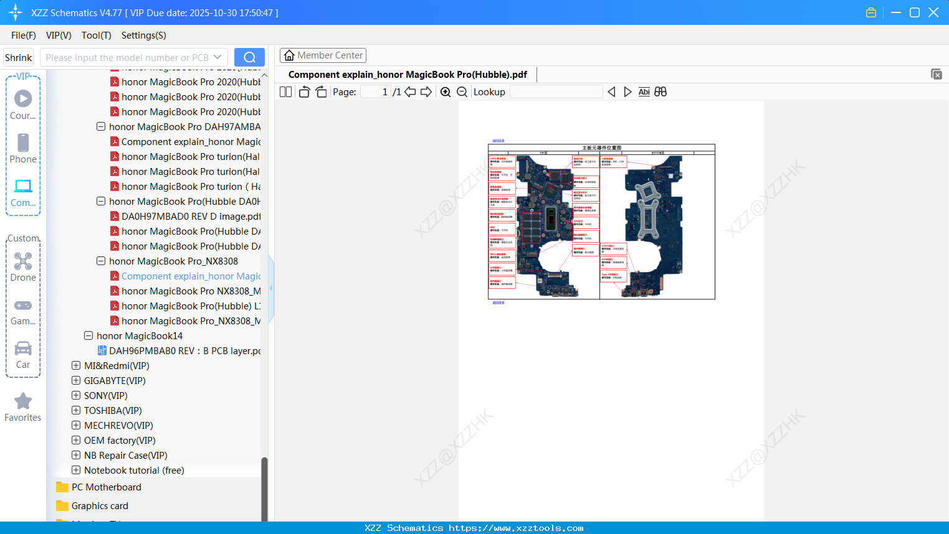The width and height of the screenshot is (949, 534).
Task: Expand Notebook tutorial (free) node
Action: point(76,470)
